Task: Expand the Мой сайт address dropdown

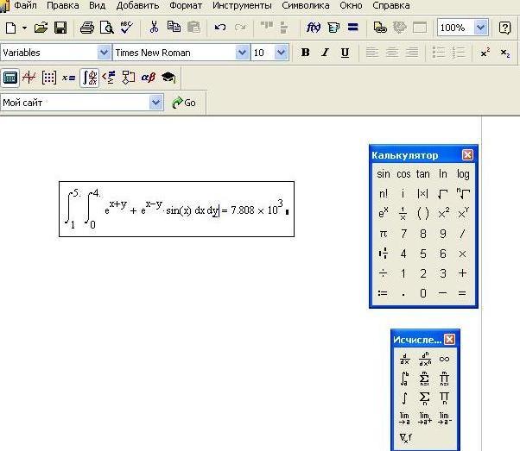Action: click(156, 103)
